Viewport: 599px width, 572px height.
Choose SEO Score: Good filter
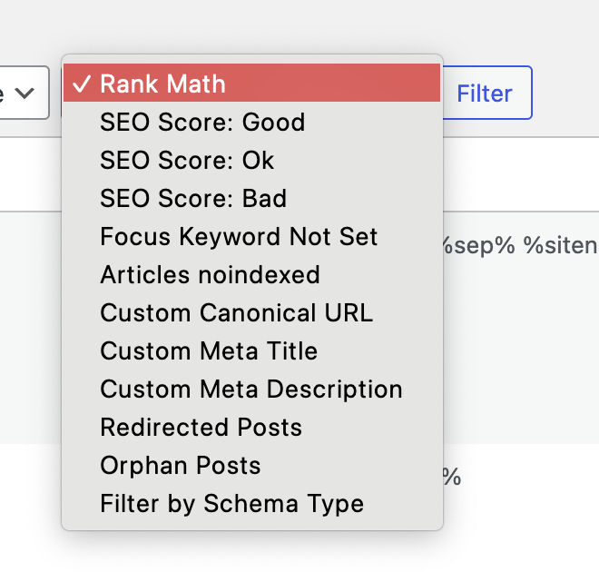click(251, 122)
